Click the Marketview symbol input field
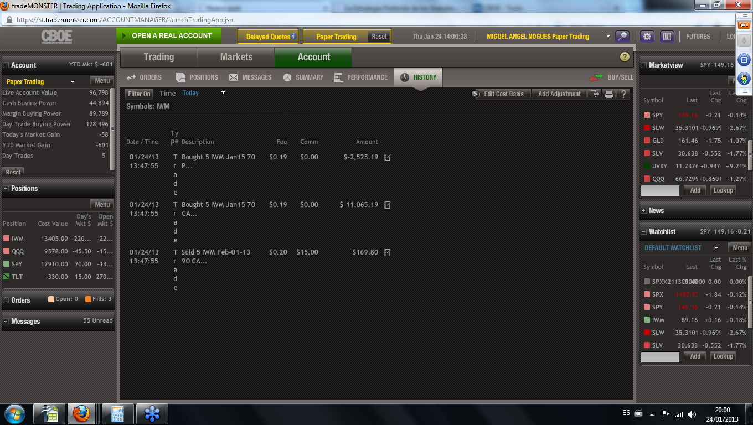 coord(660,190)
